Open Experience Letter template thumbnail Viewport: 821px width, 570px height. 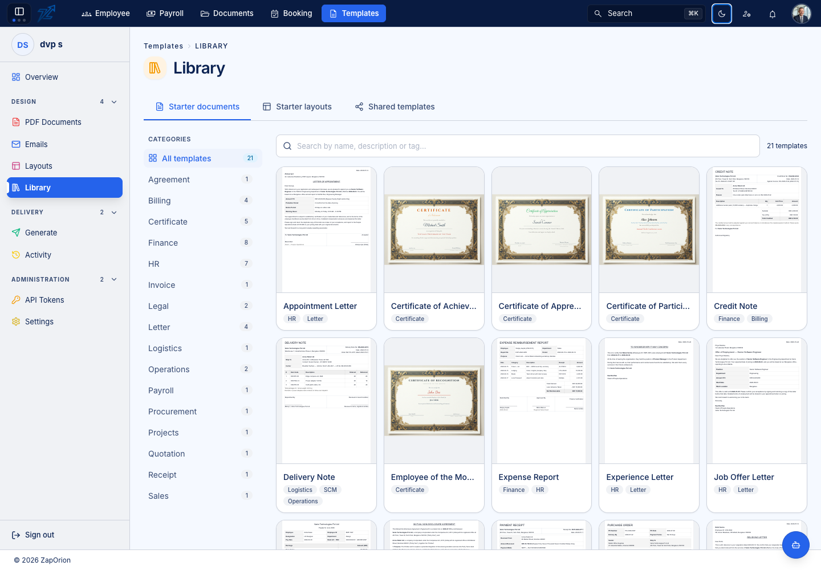(x=649, y=401)
